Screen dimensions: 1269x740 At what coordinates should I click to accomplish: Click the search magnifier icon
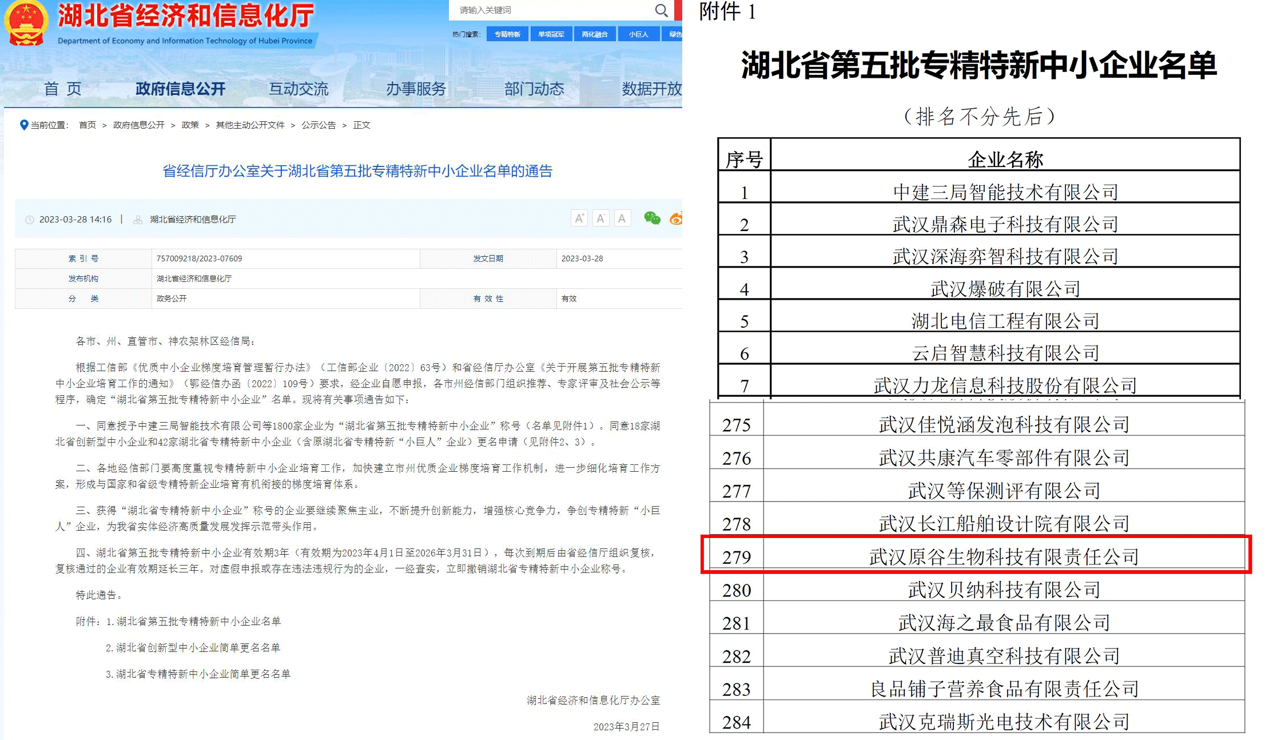(661, 10)
